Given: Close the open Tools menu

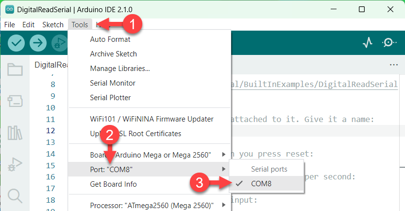Looking at the screenshot, I should tap(80, 25).
